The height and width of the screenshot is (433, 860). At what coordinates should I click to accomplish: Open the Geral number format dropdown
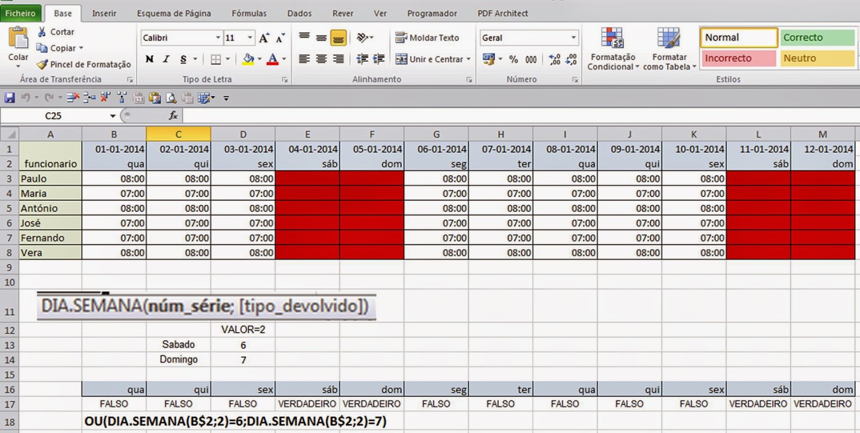point(574,38)
